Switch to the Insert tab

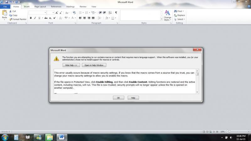(x=27, y=7)
